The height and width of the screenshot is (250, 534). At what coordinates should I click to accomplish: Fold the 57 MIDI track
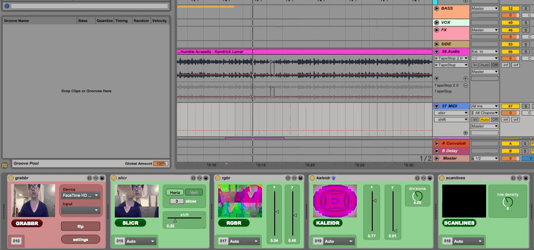436,106
